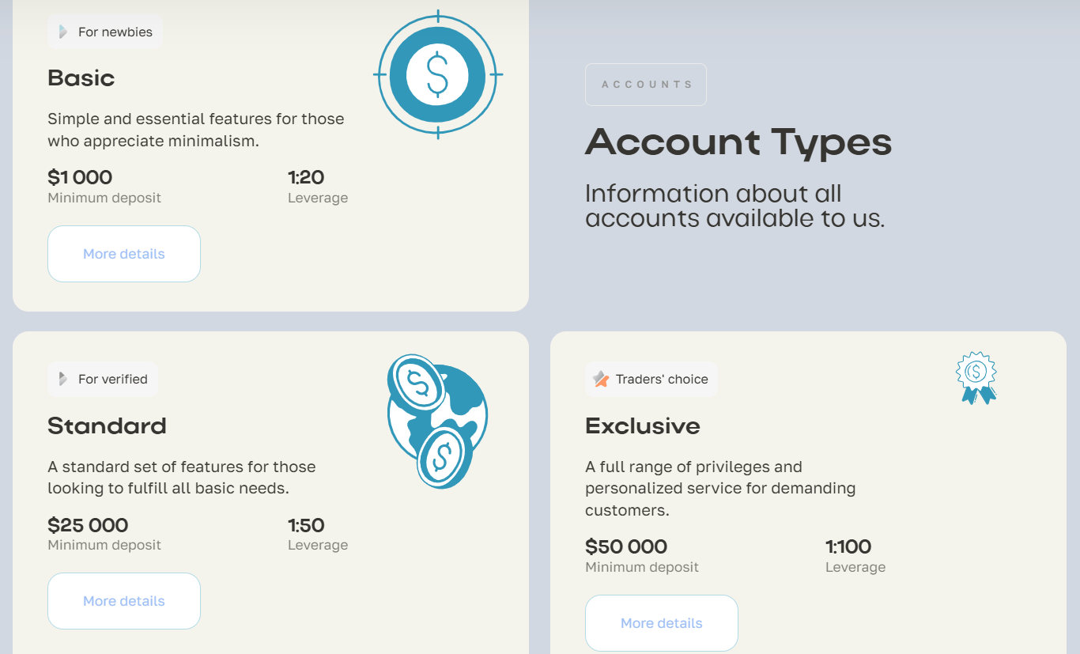
Task: Click the star icon beside Traders' choice
Action: tap(601, 380)
